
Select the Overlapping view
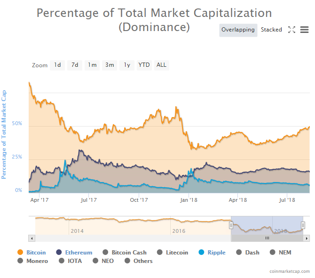238,30
